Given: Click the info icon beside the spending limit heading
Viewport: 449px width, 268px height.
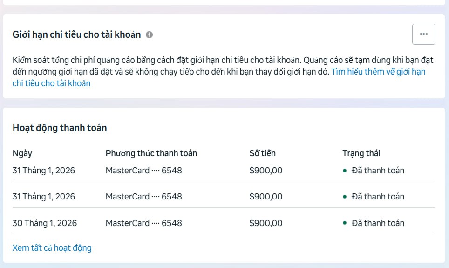Looking at the screenshot, I should (149, 34).
